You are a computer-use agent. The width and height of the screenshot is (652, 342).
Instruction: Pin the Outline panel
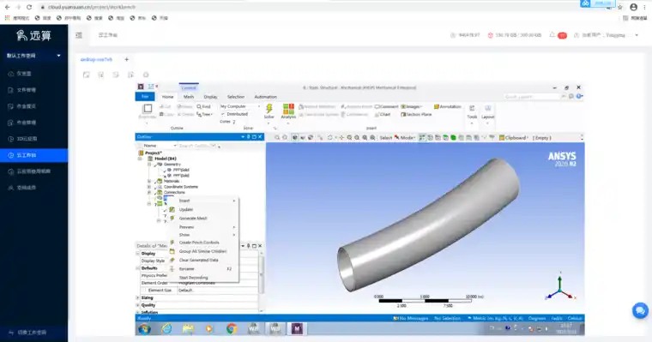tap(248, 137)
